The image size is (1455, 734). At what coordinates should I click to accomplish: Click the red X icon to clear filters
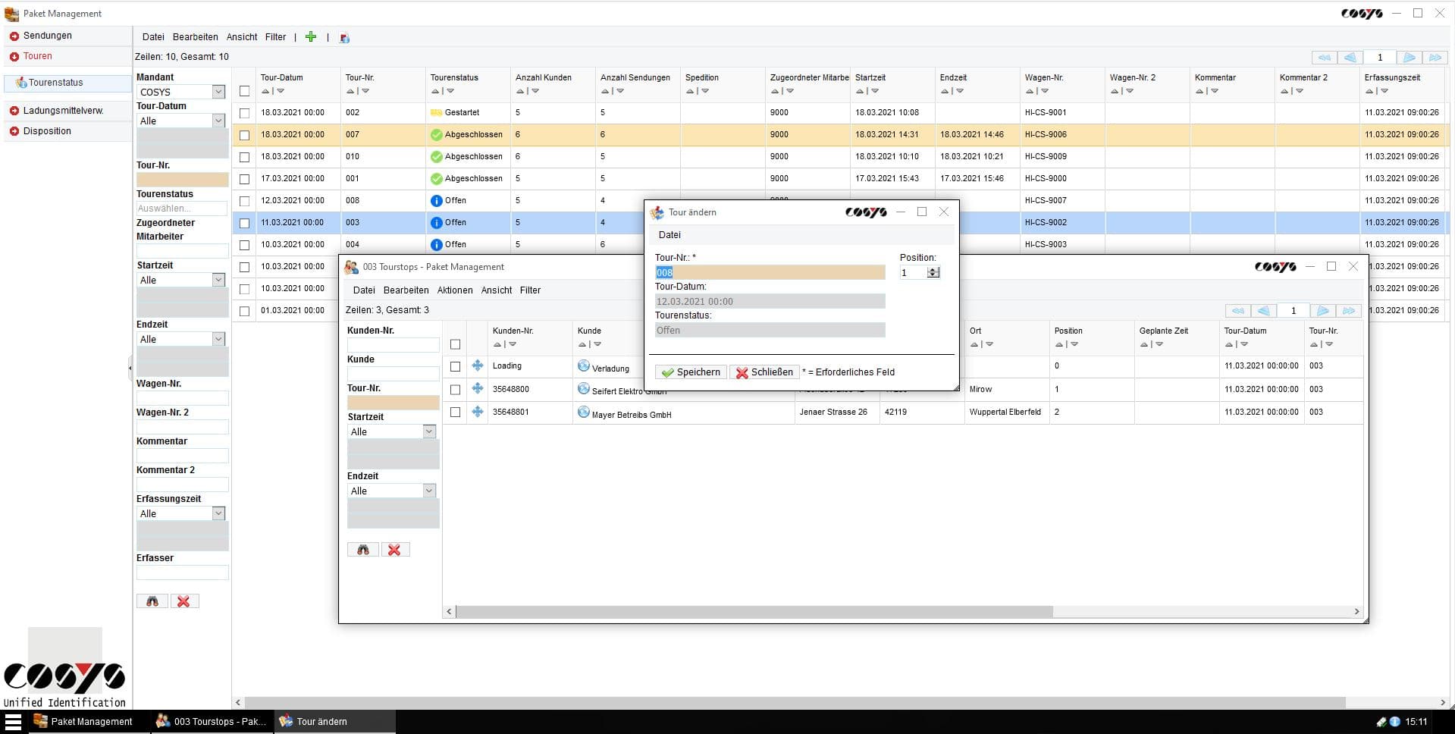click(184, 601)
